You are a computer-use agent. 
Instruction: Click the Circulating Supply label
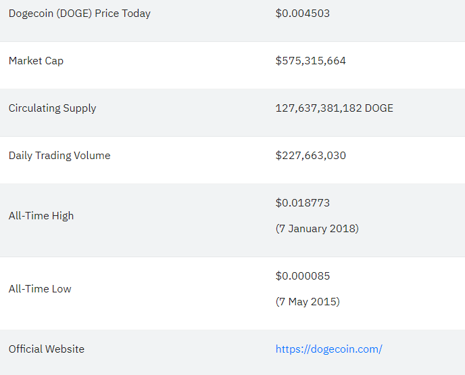click(x=52, y=108)
